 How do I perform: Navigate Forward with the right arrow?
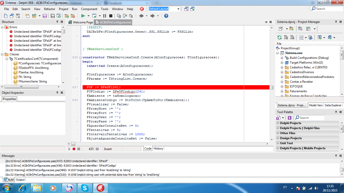point(152,16)
